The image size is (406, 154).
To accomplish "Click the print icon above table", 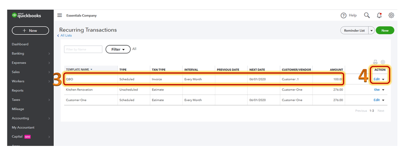I will coord(376,62).
